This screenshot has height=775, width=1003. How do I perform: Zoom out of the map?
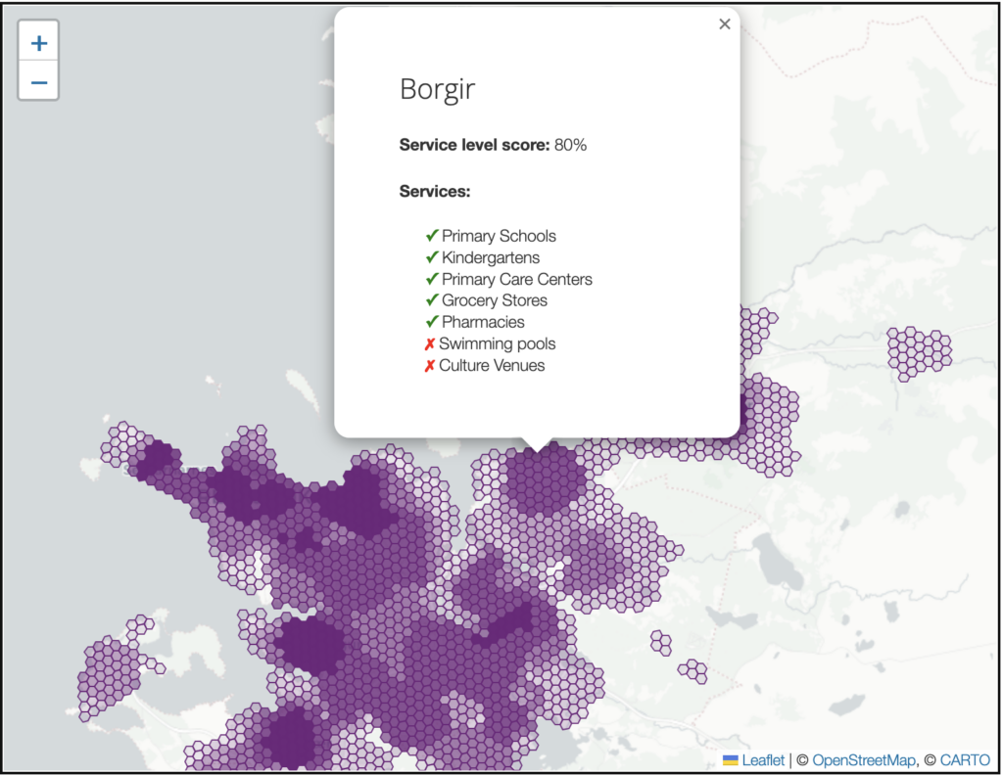(39, 82)
